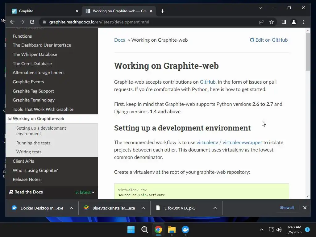Open Docker Desktop installer download options
The width and height of the screenshot is (316, 237).
tap(71, 208)
